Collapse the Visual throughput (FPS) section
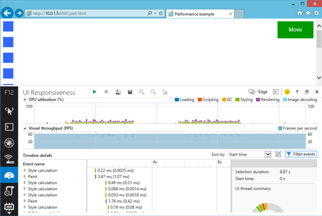This screenshot has height=216, width=322. coord(25,128)
